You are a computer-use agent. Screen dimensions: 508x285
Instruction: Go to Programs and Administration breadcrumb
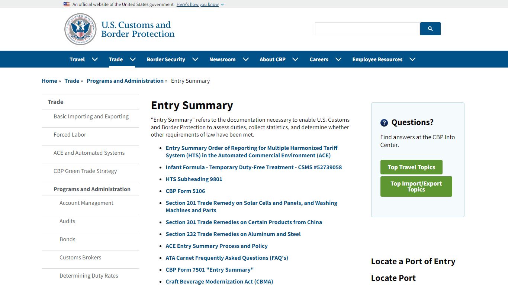point(125,81)
